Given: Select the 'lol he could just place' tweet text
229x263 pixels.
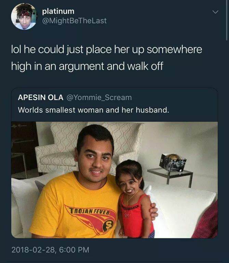Looking at the screenshot, I should [107, 58].
